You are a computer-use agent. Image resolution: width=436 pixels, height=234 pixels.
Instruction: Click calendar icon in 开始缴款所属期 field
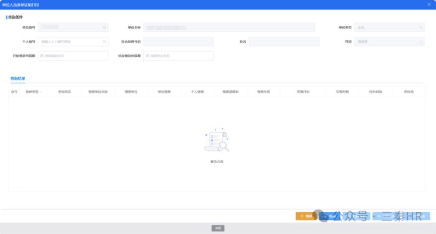pyautogui.click(x=42, y=56)
